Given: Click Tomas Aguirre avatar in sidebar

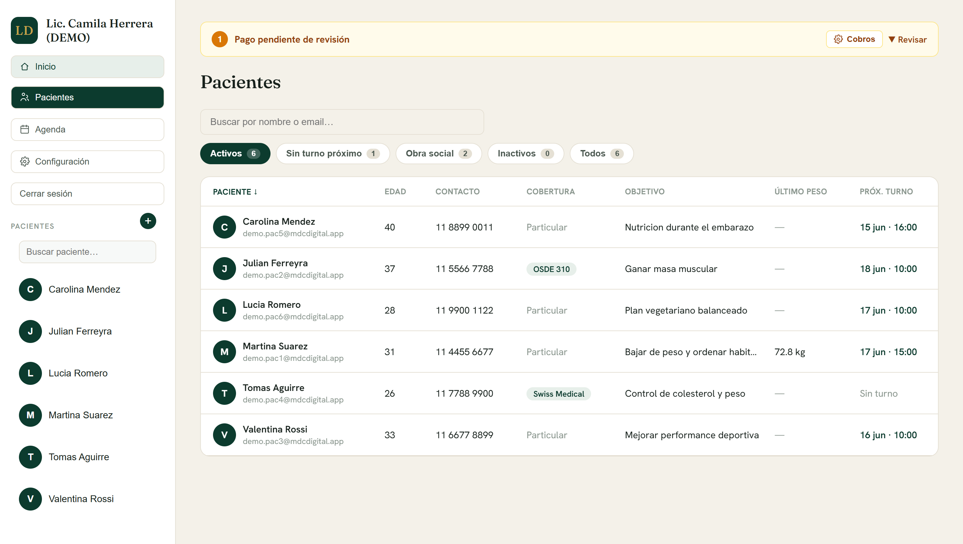Looking at the screenshot, I should (x=30, y=456).
